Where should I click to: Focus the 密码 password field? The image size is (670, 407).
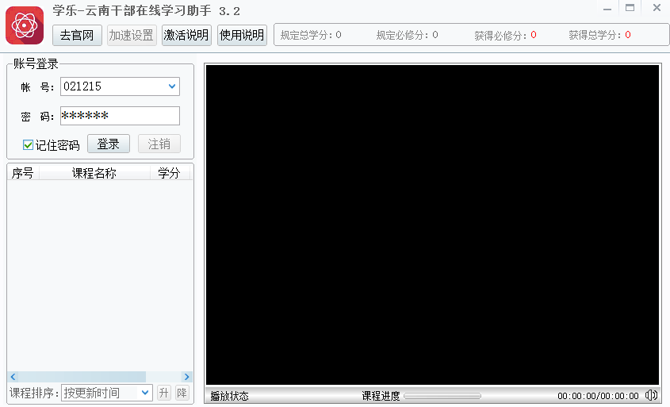(120, 116)
